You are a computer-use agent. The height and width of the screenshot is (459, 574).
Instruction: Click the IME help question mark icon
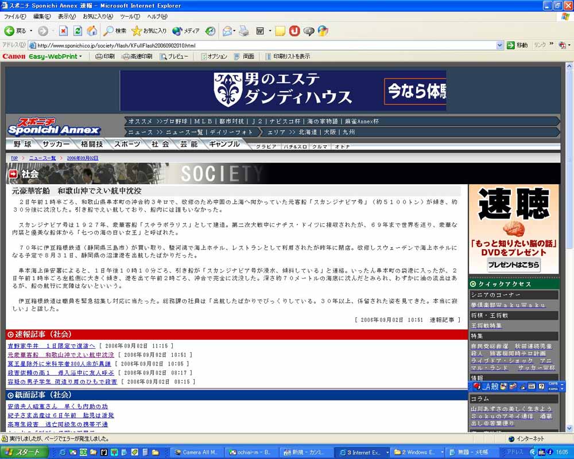[x=541, y=386]
